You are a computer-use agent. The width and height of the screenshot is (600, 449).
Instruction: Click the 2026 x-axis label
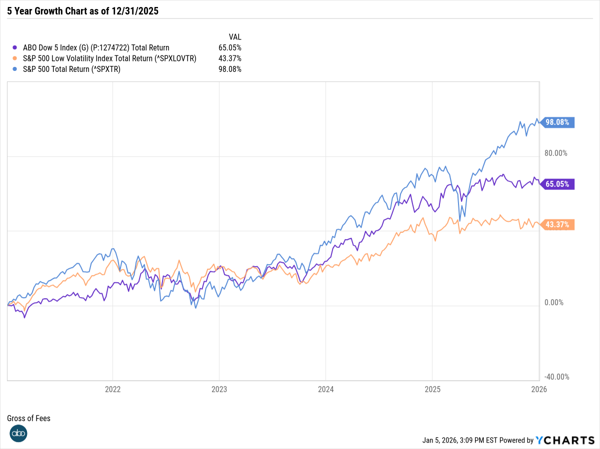[x=538, y=389]
